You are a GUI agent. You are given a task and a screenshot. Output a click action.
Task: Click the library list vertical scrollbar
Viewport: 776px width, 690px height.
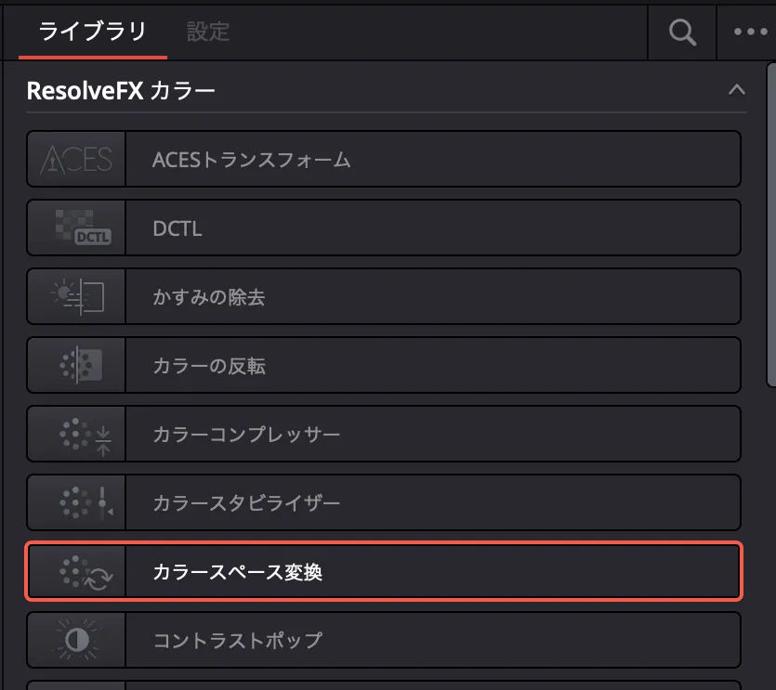770,223
